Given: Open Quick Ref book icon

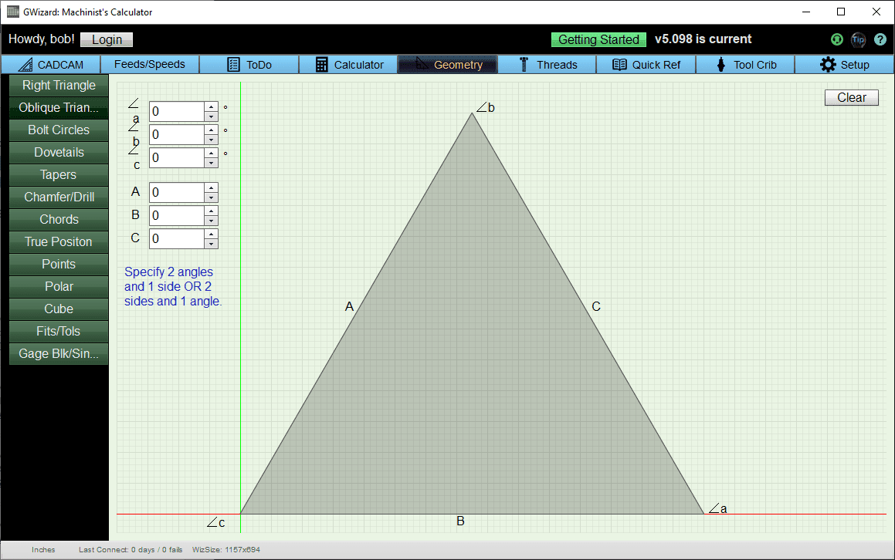Looking at the screenshot, I should pyautogui.click(x=621, y=65).
